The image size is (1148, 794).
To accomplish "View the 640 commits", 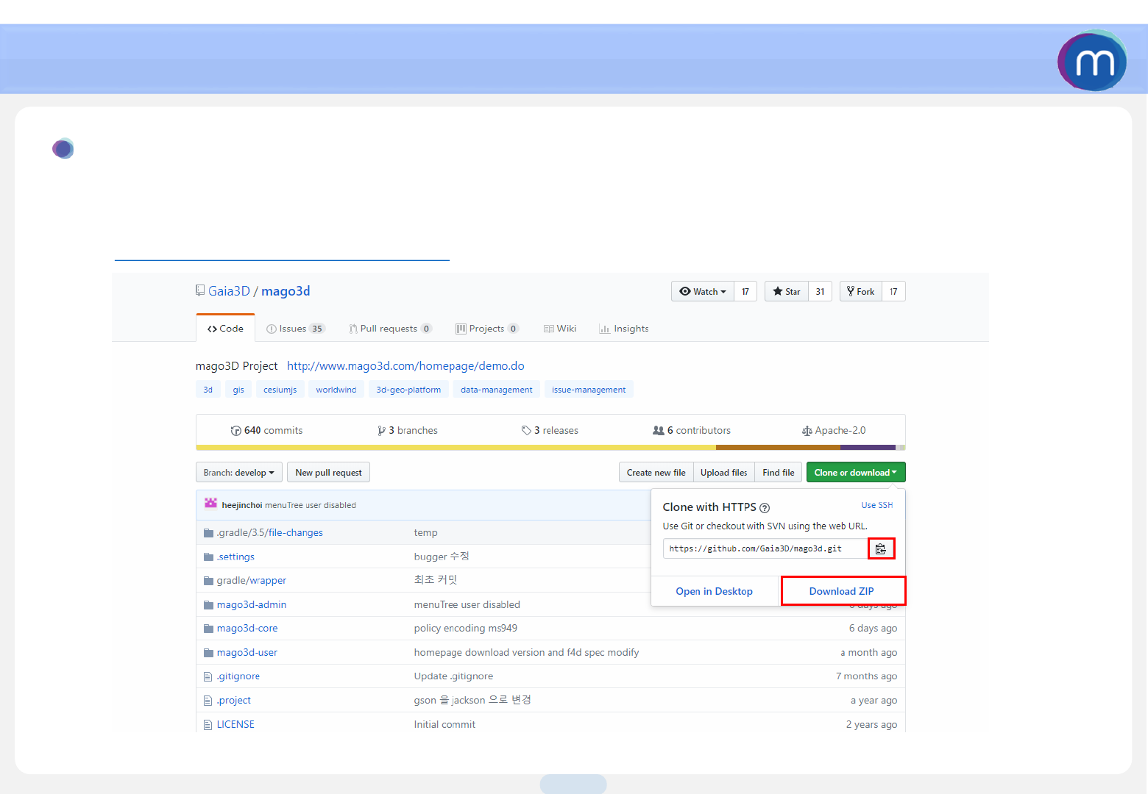I will click(267, 431).
